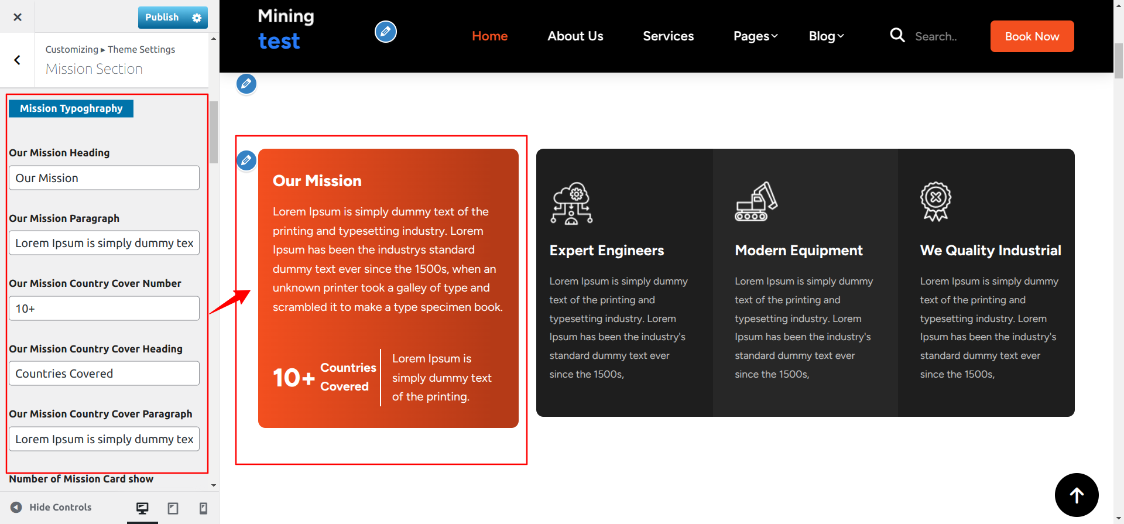The image size is (1124, 524).
Task: Expand the Blog dropdown menu
Action: [826, 36]
